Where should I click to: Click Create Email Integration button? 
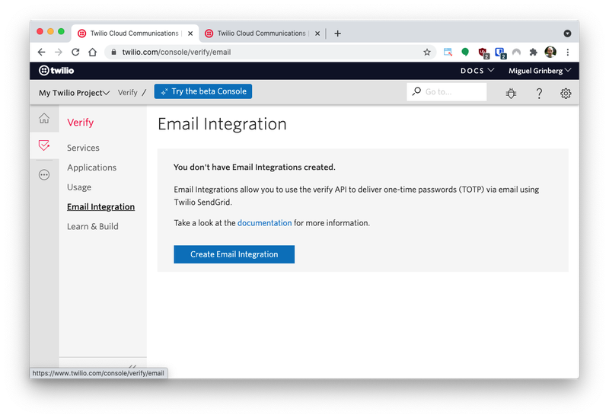pos(234,254)
